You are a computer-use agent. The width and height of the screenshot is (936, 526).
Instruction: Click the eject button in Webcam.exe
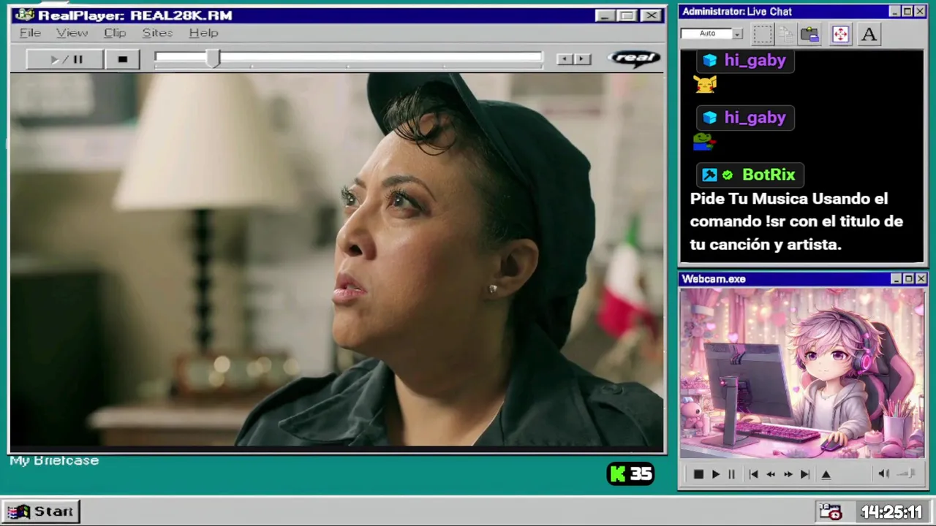click(x=826, y=474)
